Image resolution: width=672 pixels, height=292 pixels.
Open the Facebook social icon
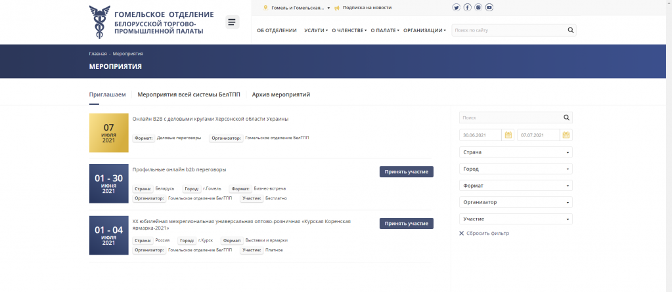tap(468, 7)
